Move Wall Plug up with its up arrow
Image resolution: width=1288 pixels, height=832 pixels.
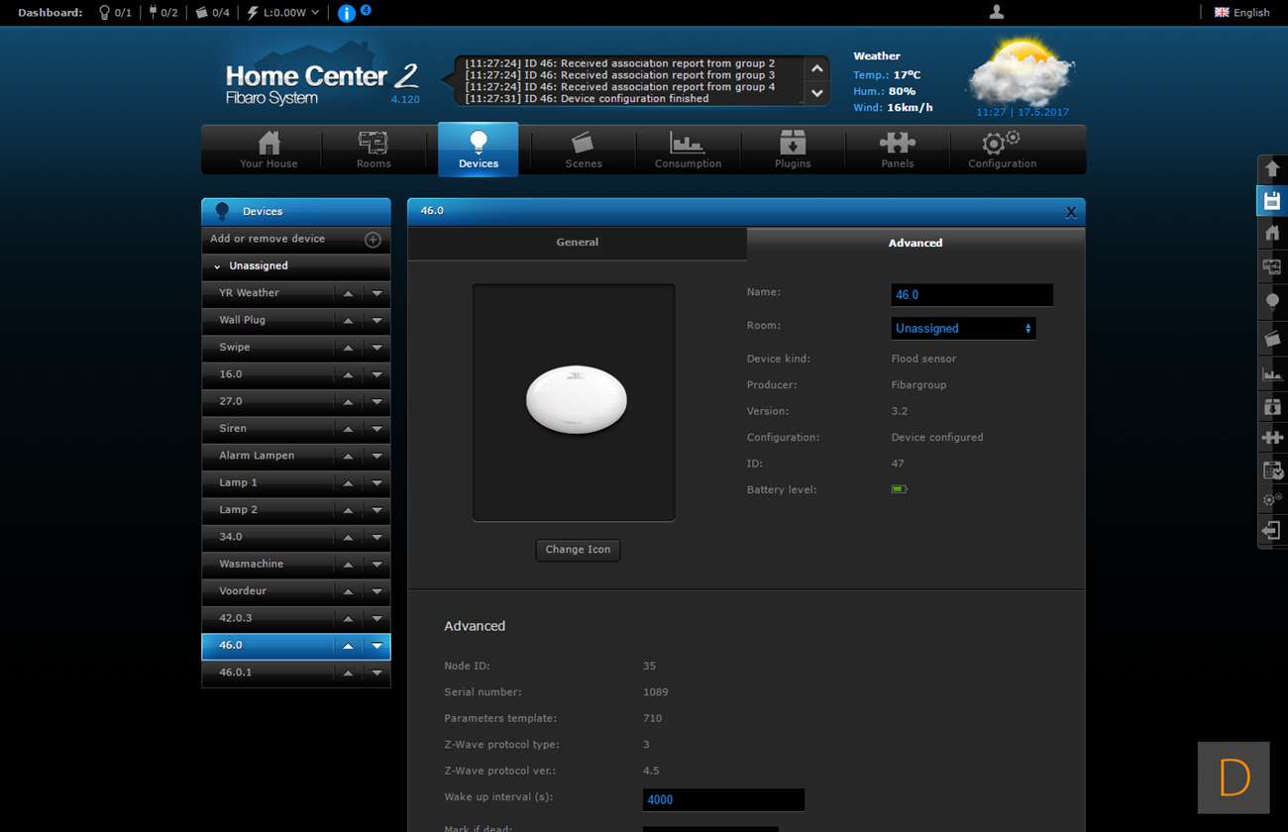pos(348,320)
